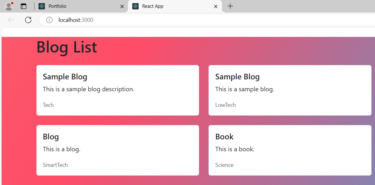The height and width of the screenshot is (185, 375).
Task: Click the Blog List page heading
Action: click(66, 47)
